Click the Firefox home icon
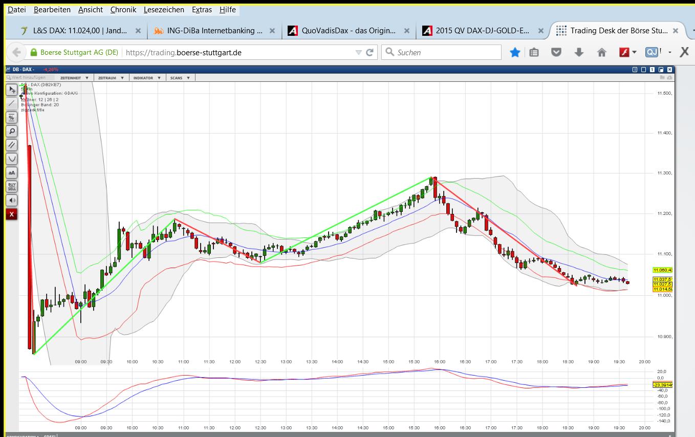The image size is (695, 437). (601, 52)
